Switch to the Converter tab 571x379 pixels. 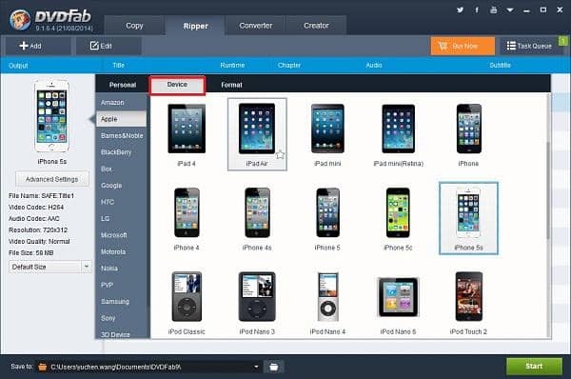coord(256,26)
